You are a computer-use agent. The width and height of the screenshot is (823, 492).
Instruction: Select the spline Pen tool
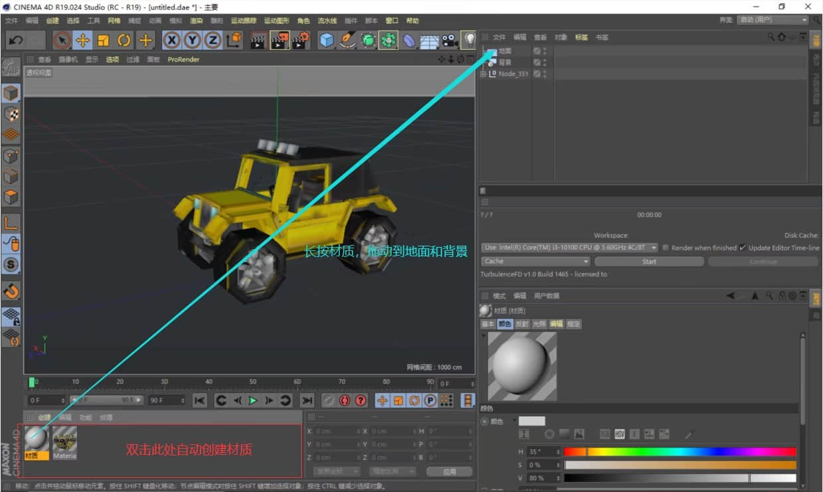pos(347,41)
